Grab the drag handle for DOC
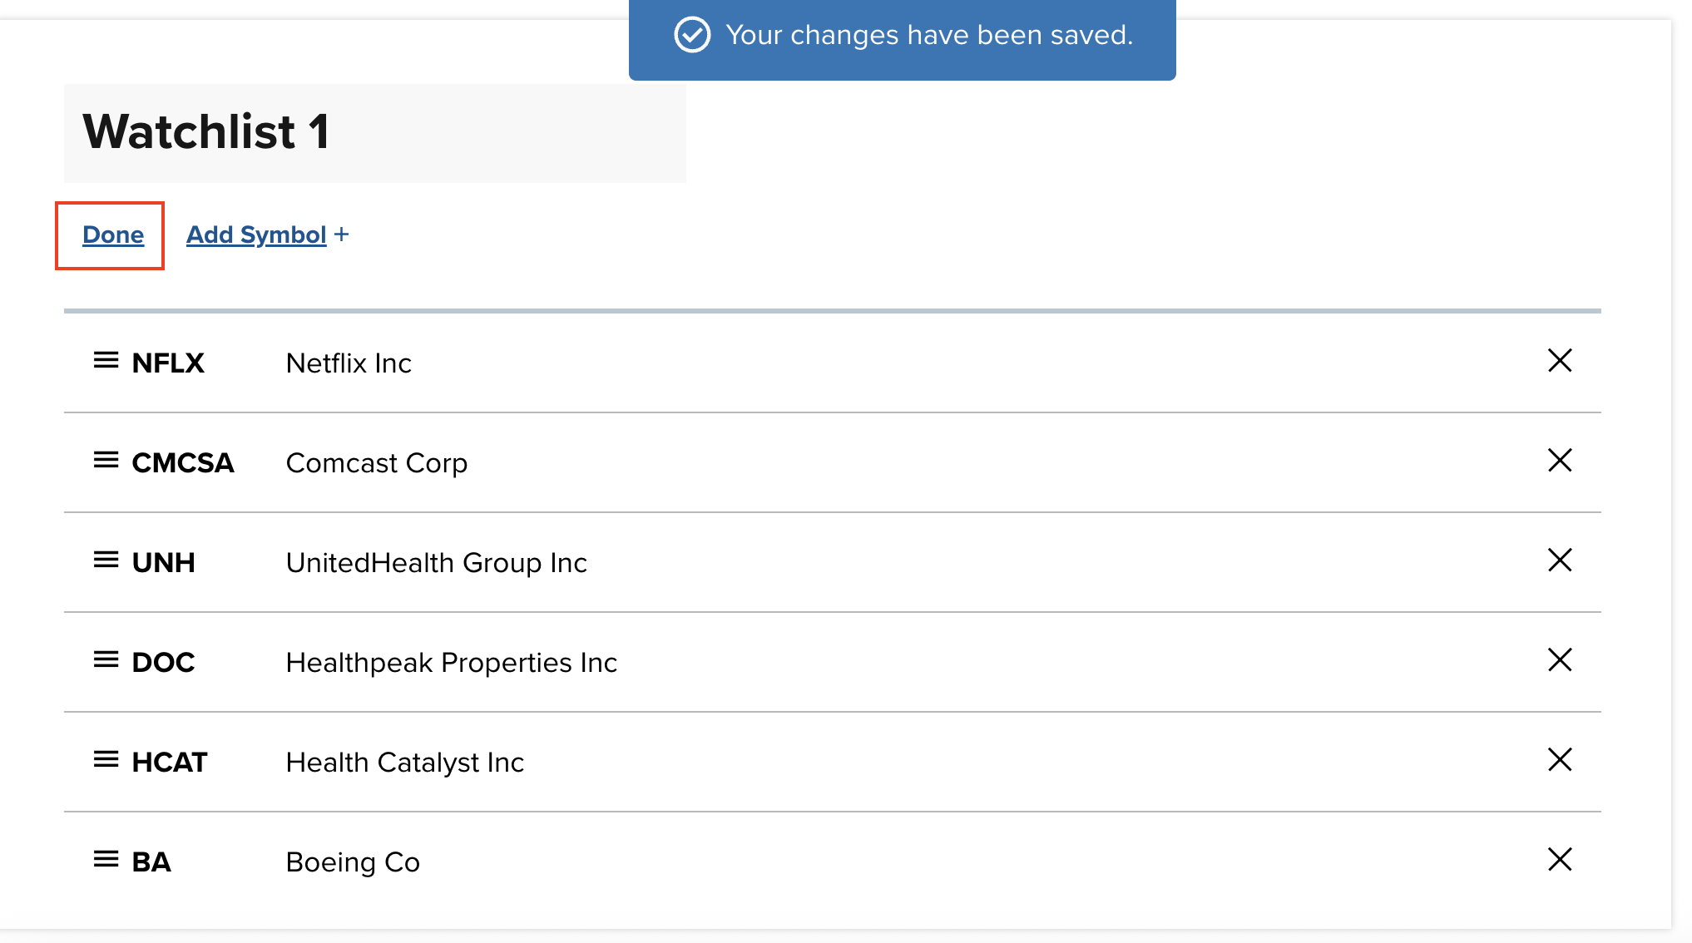Viewport: 1692px width, 943px height. (x=106, y=659)
